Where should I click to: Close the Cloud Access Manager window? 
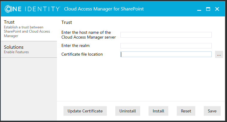(x=217, y=9)
